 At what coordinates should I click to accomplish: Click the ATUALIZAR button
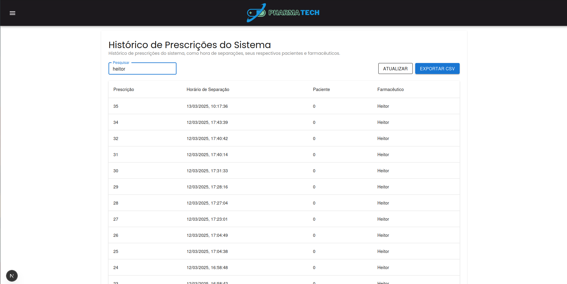point(395,68)
